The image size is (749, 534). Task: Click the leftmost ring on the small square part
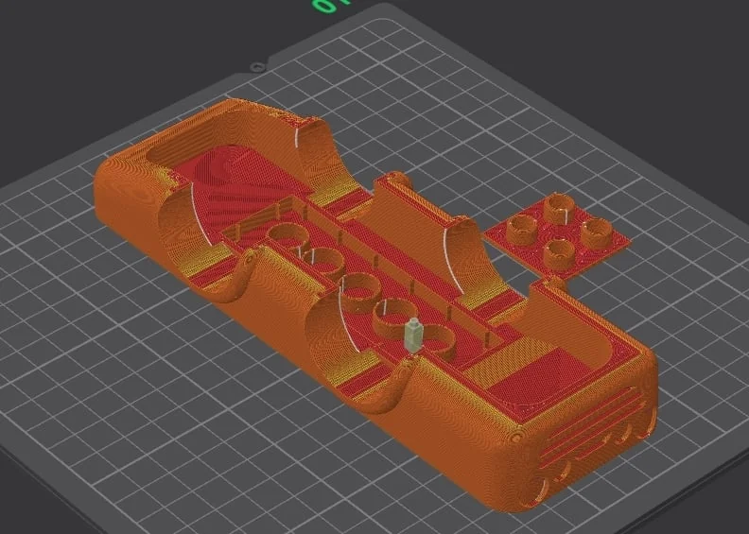point(520,227)
